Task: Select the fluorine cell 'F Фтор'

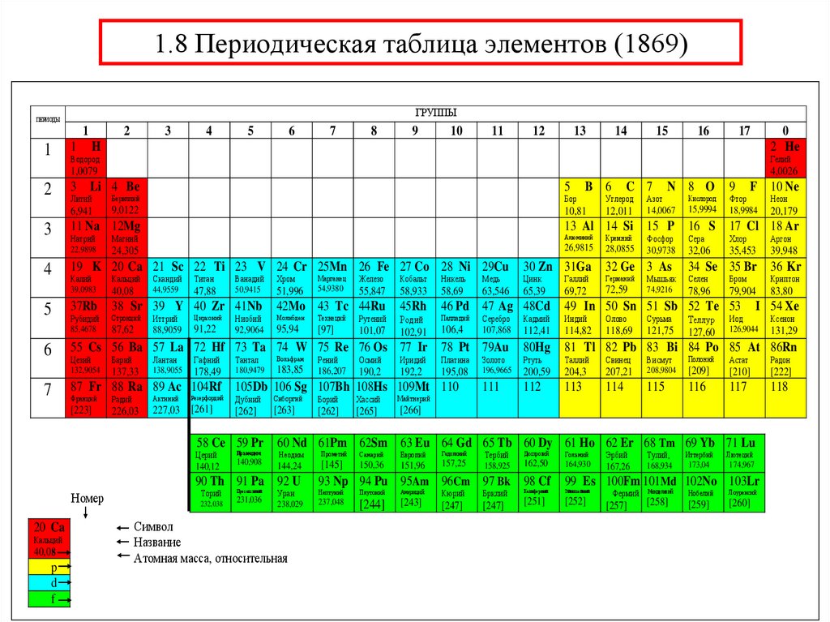Action: tap(745, 198)
